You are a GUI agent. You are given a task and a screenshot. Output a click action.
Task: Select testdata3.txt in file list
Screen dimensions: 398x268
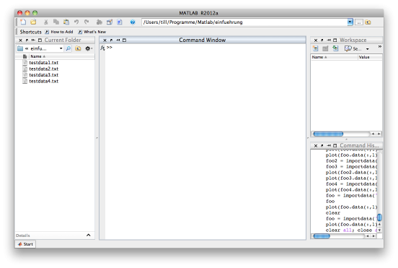click(x=43, y=75)
